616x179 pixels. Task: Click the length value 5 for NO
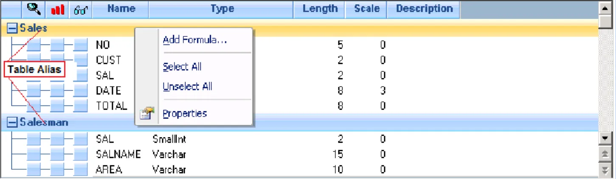coord(340,44)
